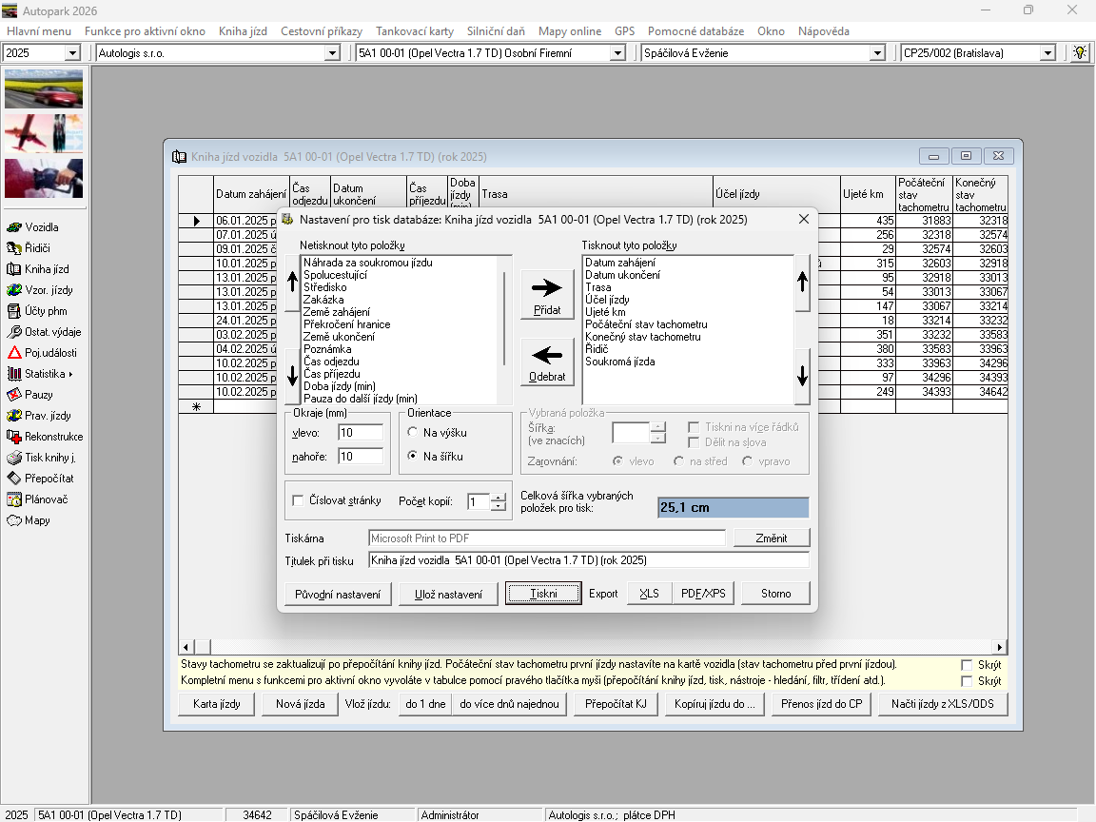This screenshot has width=1096, height=822.
Task: Expand the year 2025 dropdown
Action: click(72, 53)
